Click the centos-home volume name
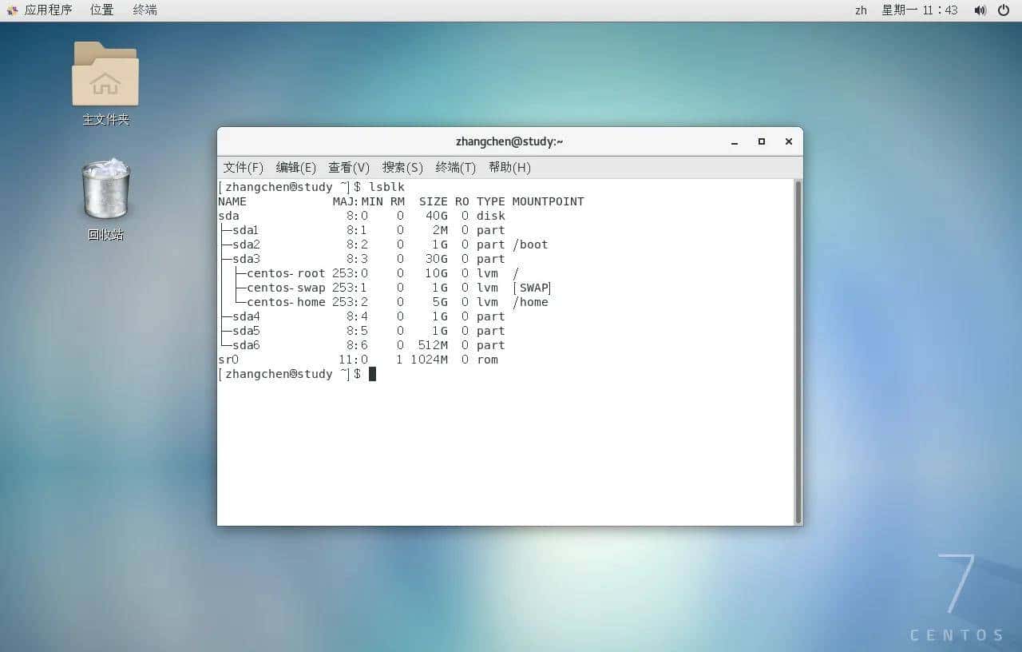The width and height of the screenshot is (1022, 652). (x=286, y=302)
